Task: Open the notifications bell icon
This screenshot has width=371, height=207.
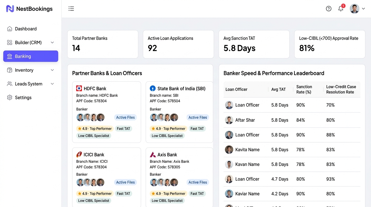Action: 341,9
